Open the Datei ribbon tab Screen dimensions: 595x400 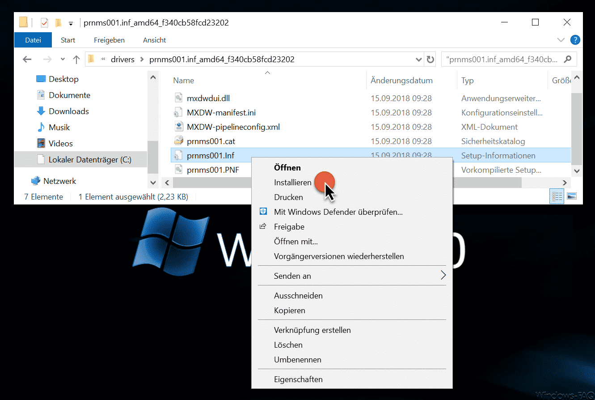coord(33,40)
